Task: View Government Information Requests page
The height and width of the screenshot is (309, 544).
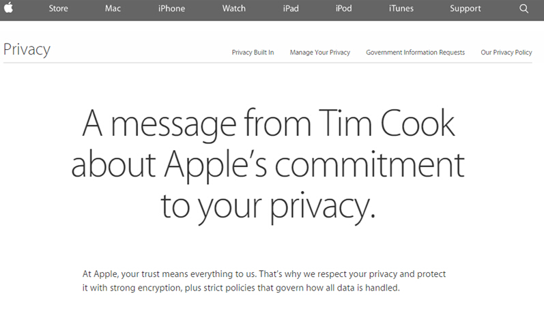Action: [415, 53]
